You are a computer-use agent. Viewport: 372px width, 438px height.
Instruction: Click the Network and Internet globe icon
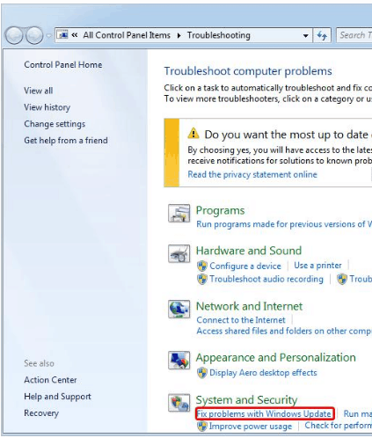pos(179,309)
